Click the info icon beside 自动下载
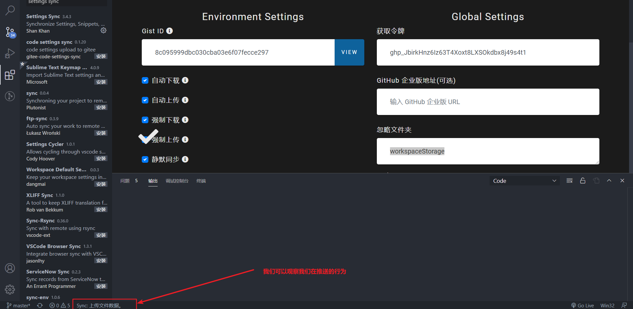This screenshot has height=309, width=633. tap(185, 80)
